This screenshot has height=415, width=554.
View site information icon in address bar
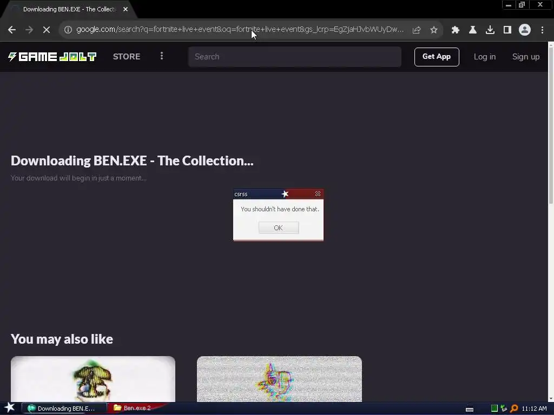click(68, 30)
